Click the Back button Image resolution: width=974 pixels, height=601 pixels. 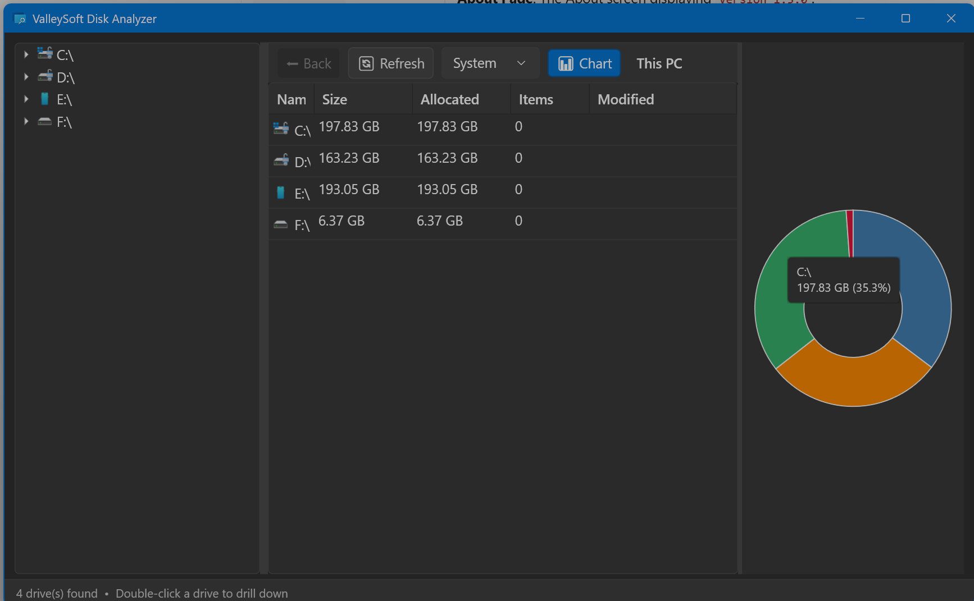pyautogui.click(x=308, y=63)
